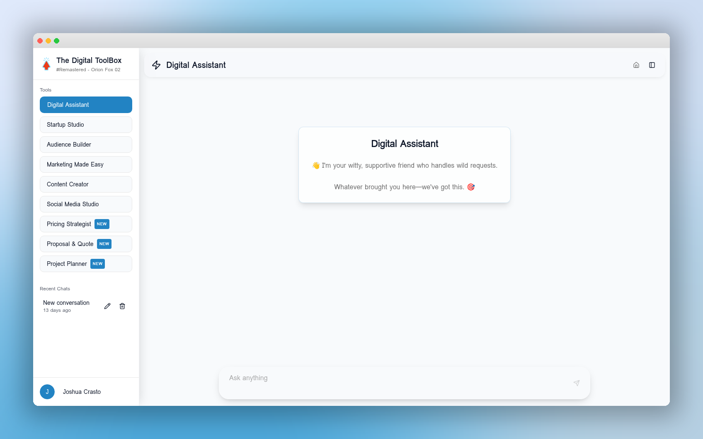Click the 'Recent Chats' section label
This screenshot has width=703, height=439.
pos(55,289)
